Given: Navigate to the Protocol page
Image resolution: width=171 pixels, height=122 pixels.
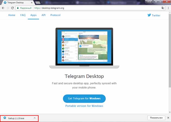Looking at the screenshot, I should [x=55, y=15].
